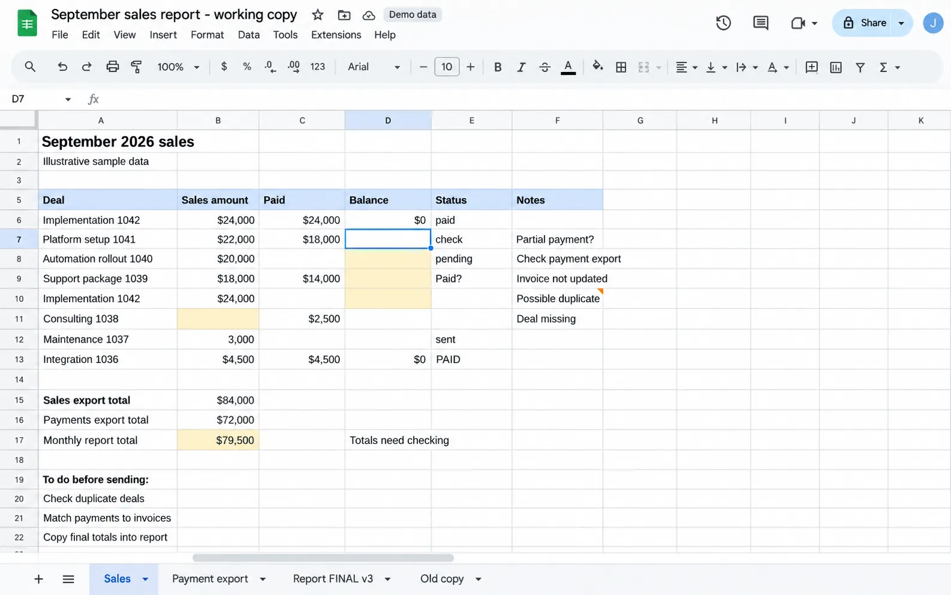The height and width of the screenshot is (595, 951).
Task: Toggle bold formatting
Action: pyautogui.click(x=497, y=67)
